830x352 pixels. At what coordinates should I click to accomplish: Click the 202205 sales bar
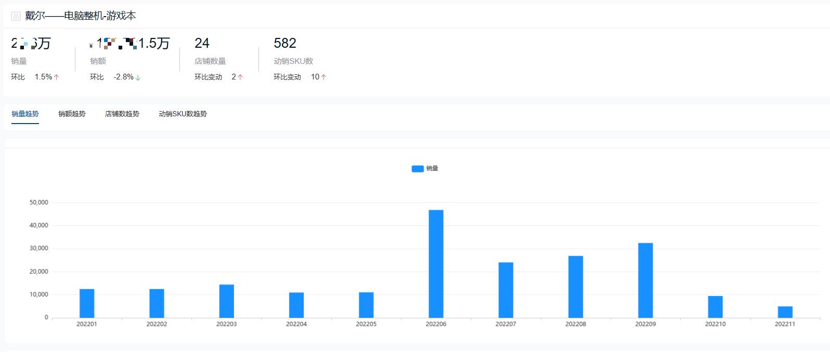click(366, 305)
